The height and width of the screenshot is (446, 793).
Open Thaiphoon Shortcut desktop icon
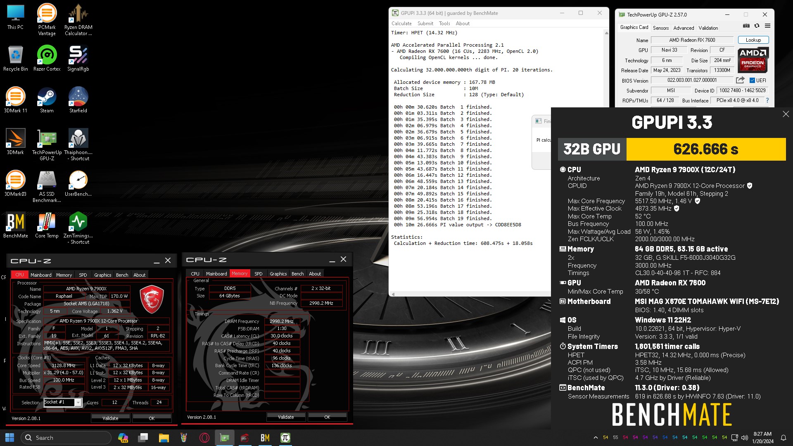point(78,145)
